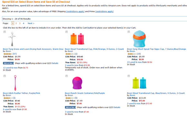The height and width of the screenshot is (118, 187).
Task: Open Details link for Boon Twig add-on
Action: pos(55,63)
